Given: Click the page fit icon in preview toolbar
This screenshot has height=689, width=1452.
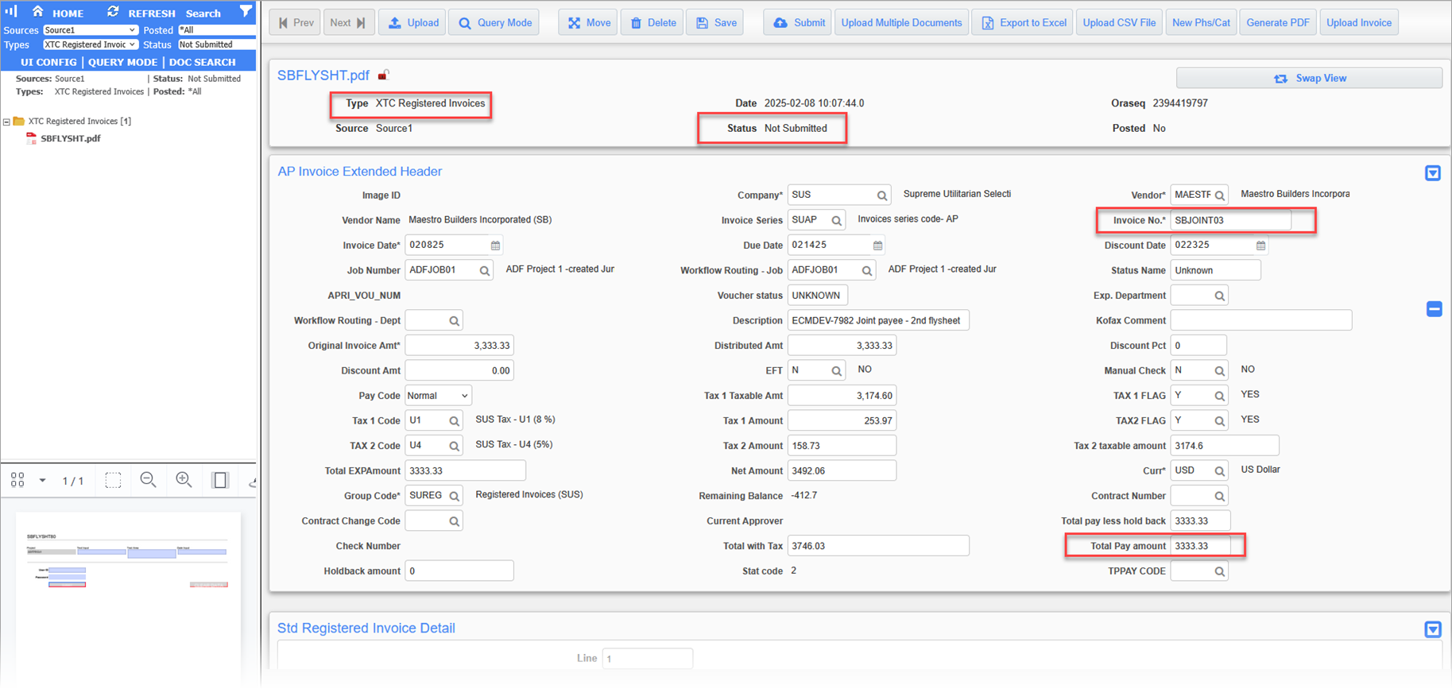Looking at the screenshot, I should pos(220,480).
